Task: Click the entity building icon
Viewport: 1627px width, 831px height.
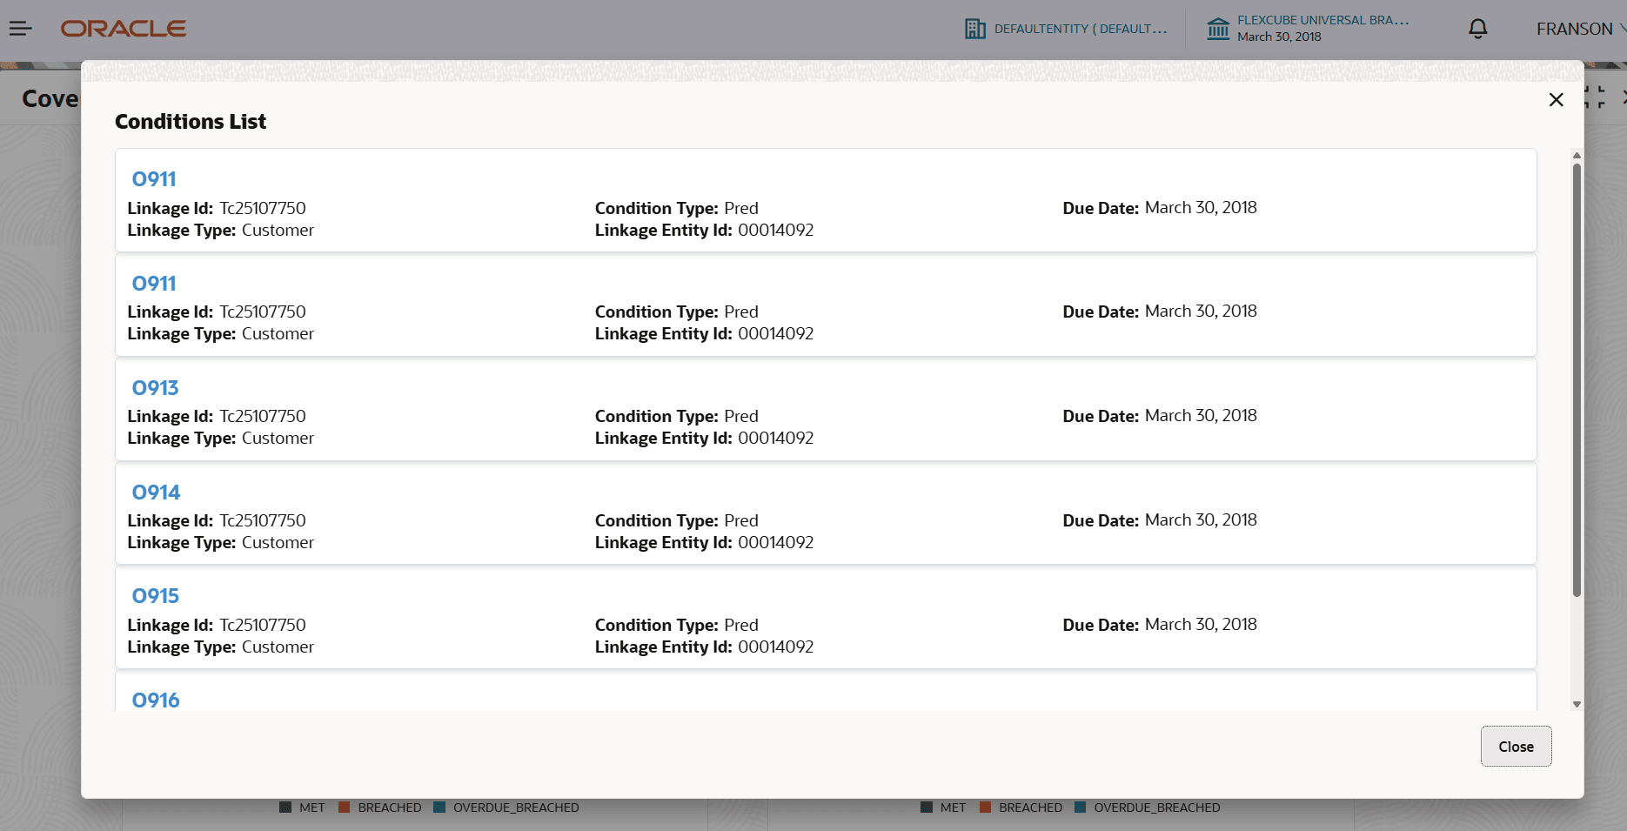Action: 974,29
